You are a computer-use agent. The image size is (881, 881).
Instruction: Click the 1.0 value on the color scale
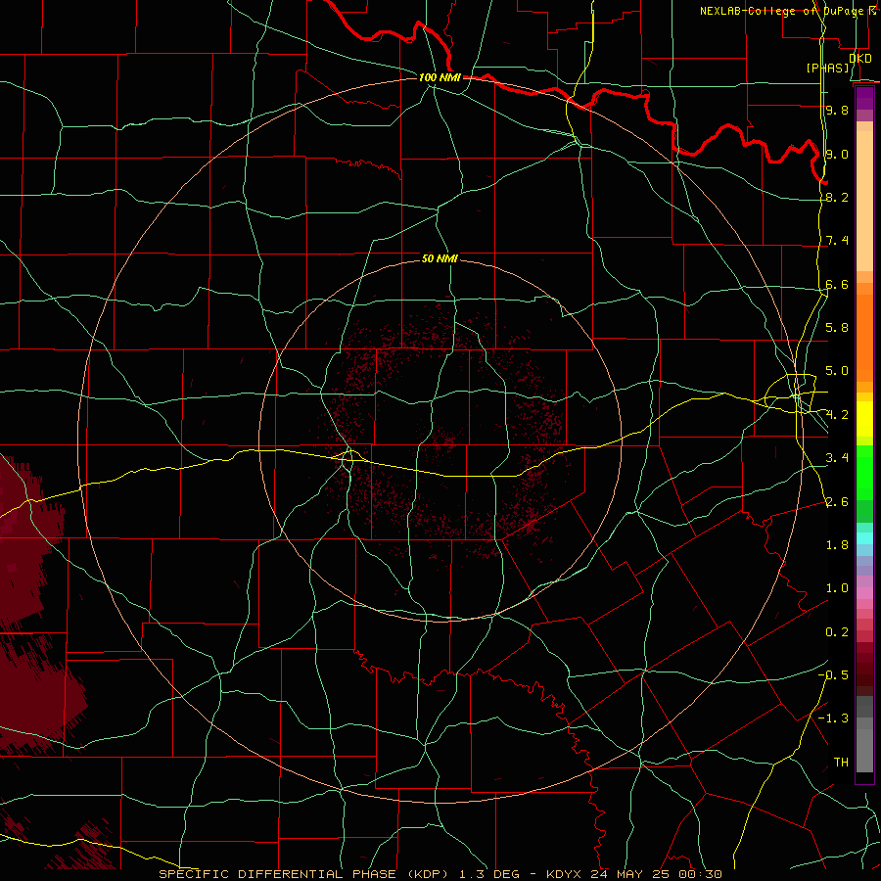click(837, 588)
